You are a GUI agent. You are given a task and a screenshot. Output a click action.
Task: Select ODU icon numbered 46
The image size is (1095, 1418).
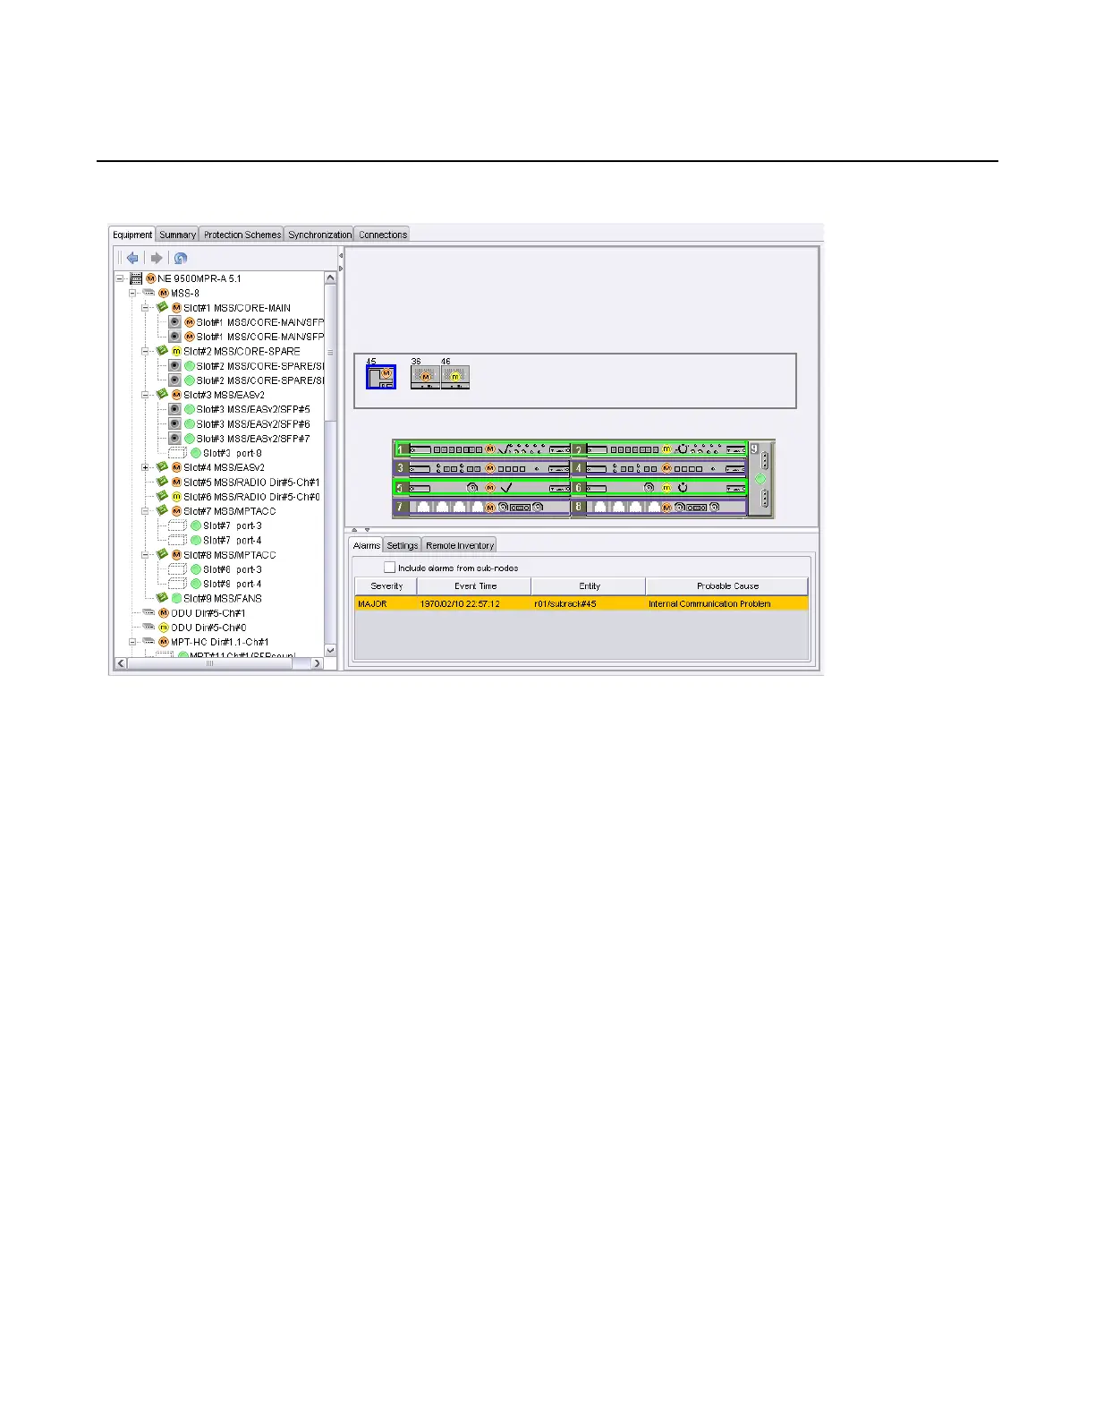click(x=455, y=377)
